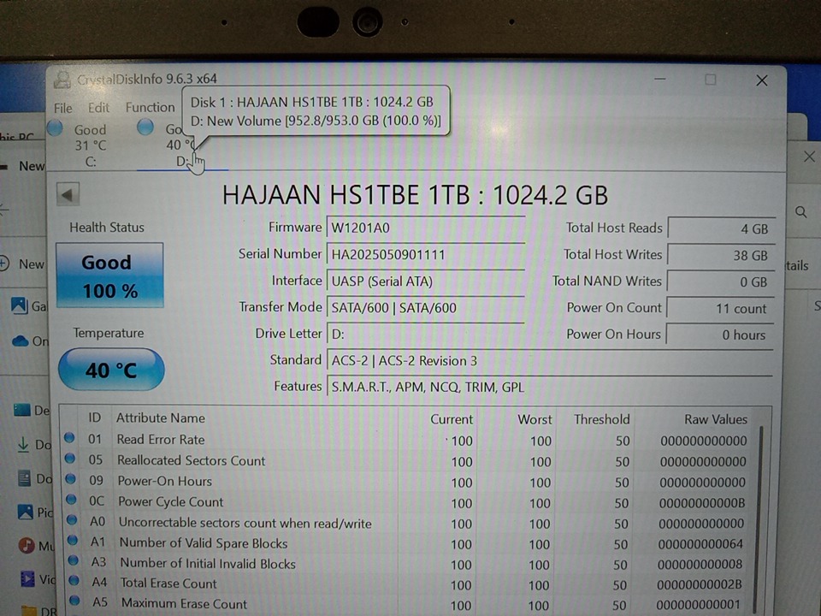Click raw value 000000000064 of Valid Spare Blocks
Image resolution: width=821 pixels, height=616 pixels.
coord(700,544)
